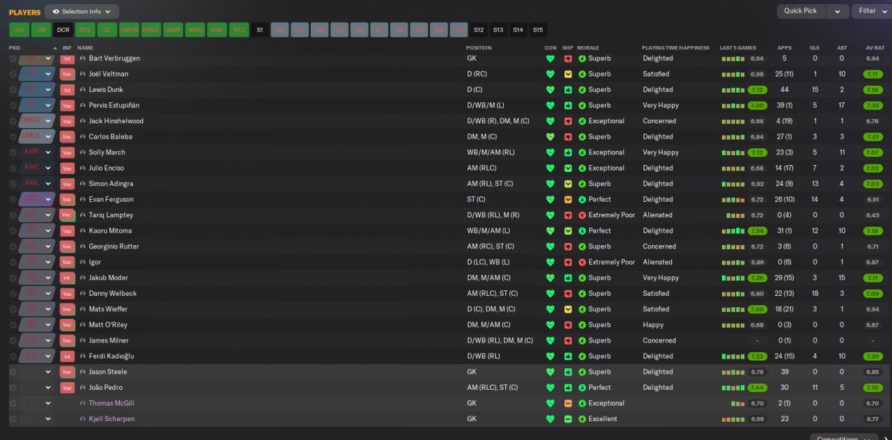Open Kaoru Mitoma's player profile link
This screenshot has width=892, height=440.
[x=110, y=230]
